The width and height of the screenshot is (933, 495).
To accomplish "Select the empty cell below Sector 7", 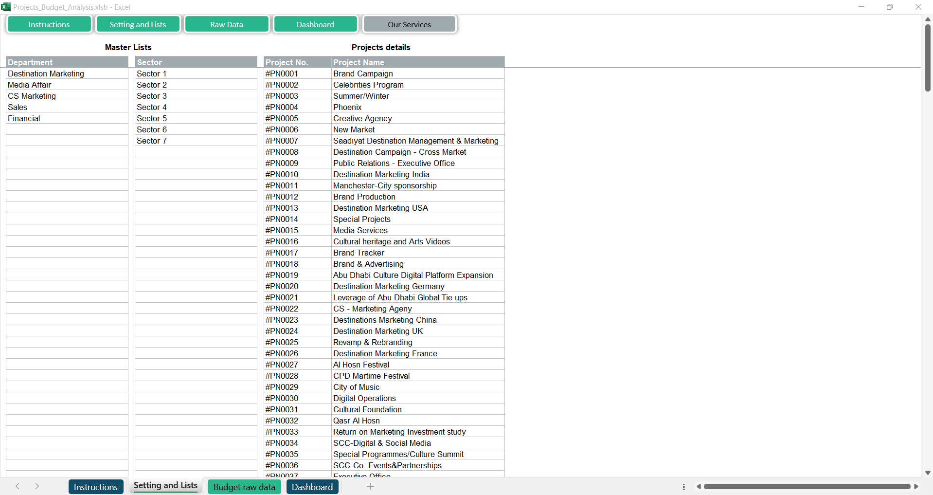I will coord(196,152).
